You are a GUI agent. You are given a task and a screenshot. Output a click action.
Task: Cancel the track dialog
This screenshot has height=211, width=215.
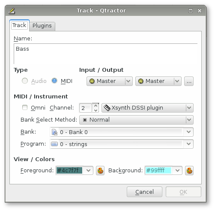[144, 192]
